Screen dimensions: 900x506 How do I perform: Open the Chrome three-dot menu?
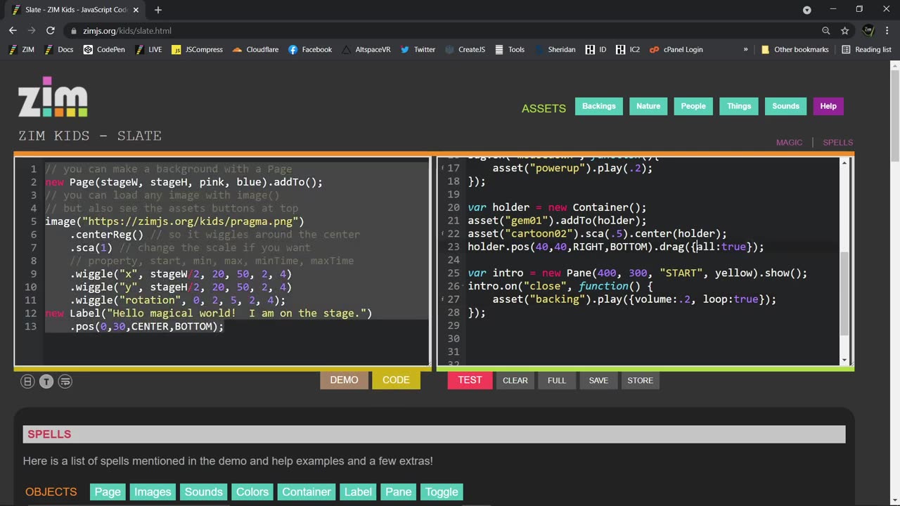click(x=887, y=31)
